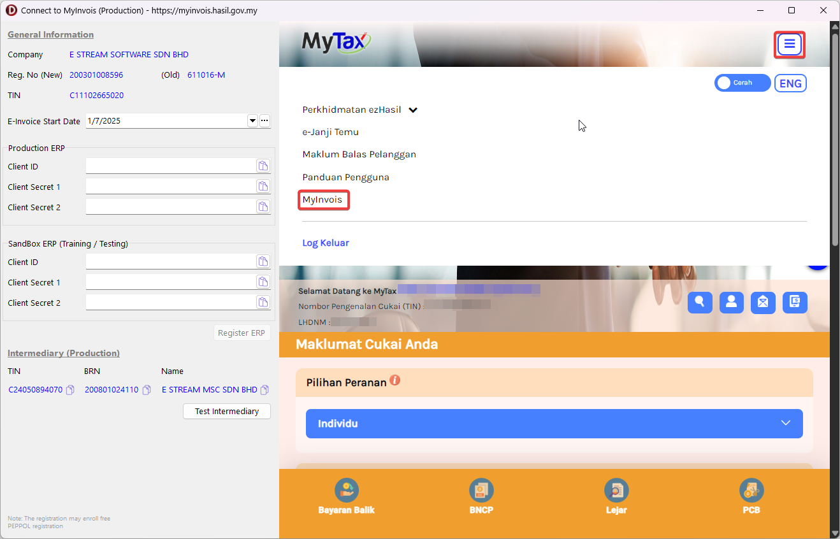Switch language with ENG button
The image size is (840, 539).
tap(790, 83)
